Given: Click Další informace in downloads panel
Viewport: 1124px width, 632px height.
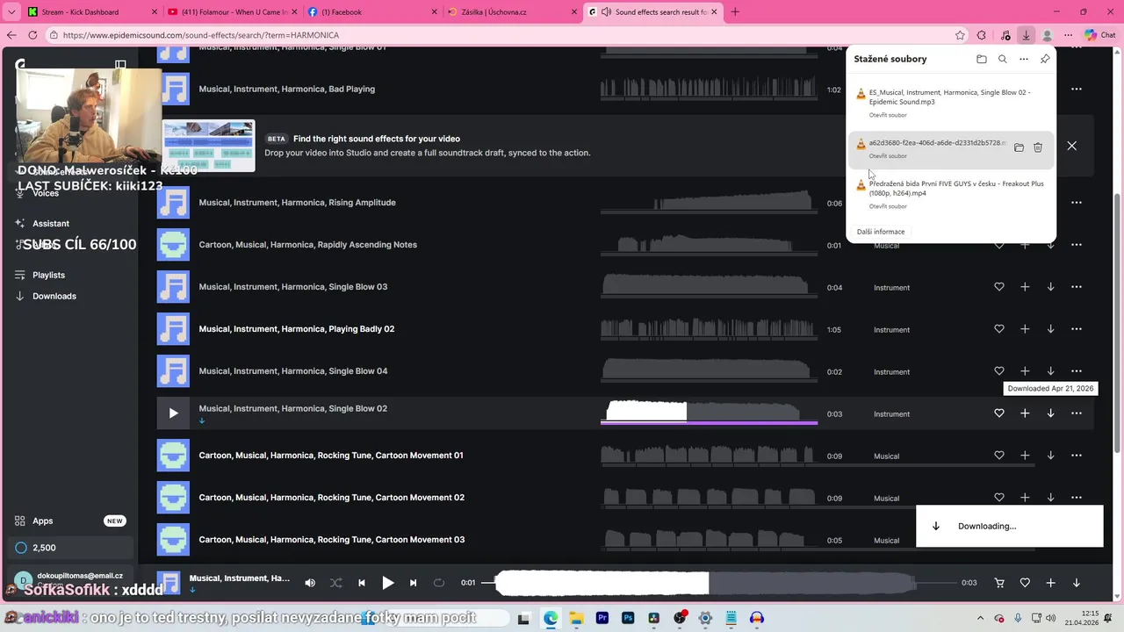Looking at the screenshot, I should coord(881,232).
